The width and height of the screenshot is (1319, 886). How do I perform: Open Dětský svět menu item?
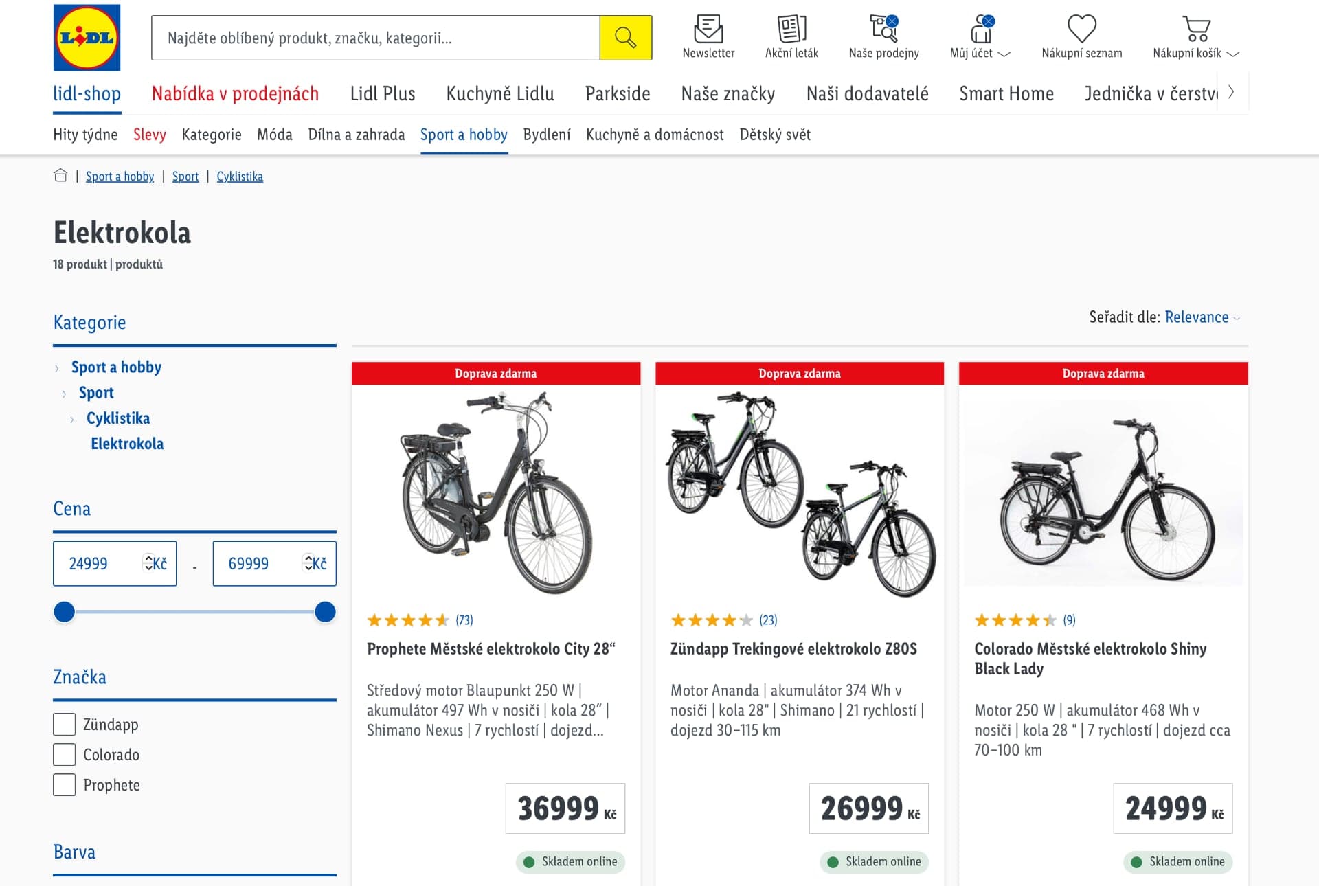[x=775, y=135]
